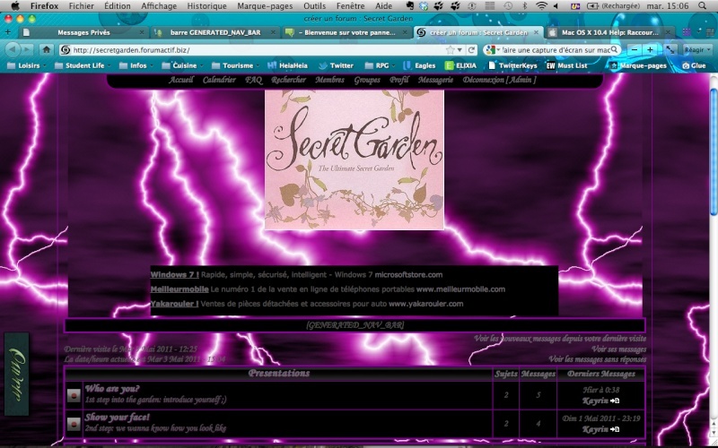Screen dimensions: 718x448
Task: Open the Time Machine clock icon
Action: pyautogui.click(x=508, y=6)
